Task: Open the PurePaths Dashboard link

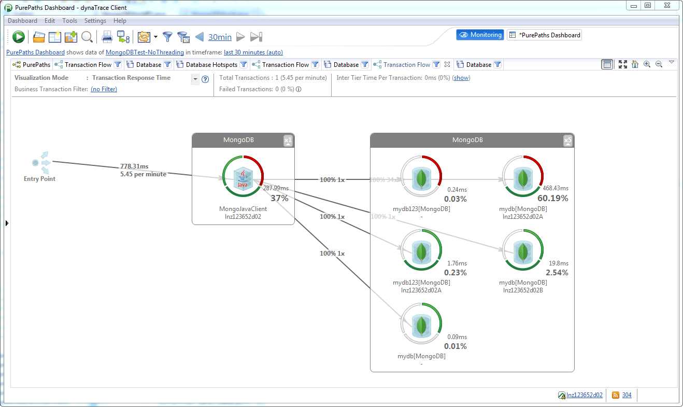Action: point(35,52)
